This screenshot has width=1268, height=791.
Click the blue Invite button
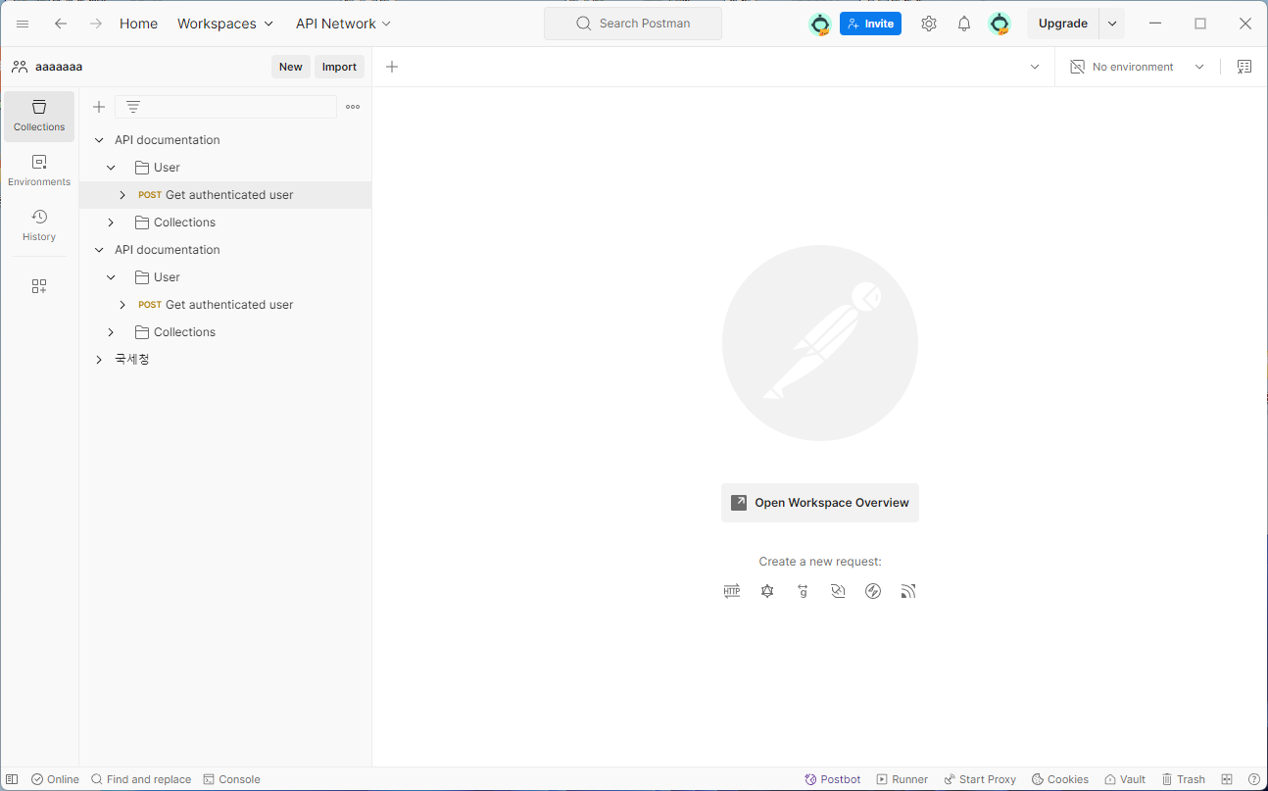(x=870, y=24)
